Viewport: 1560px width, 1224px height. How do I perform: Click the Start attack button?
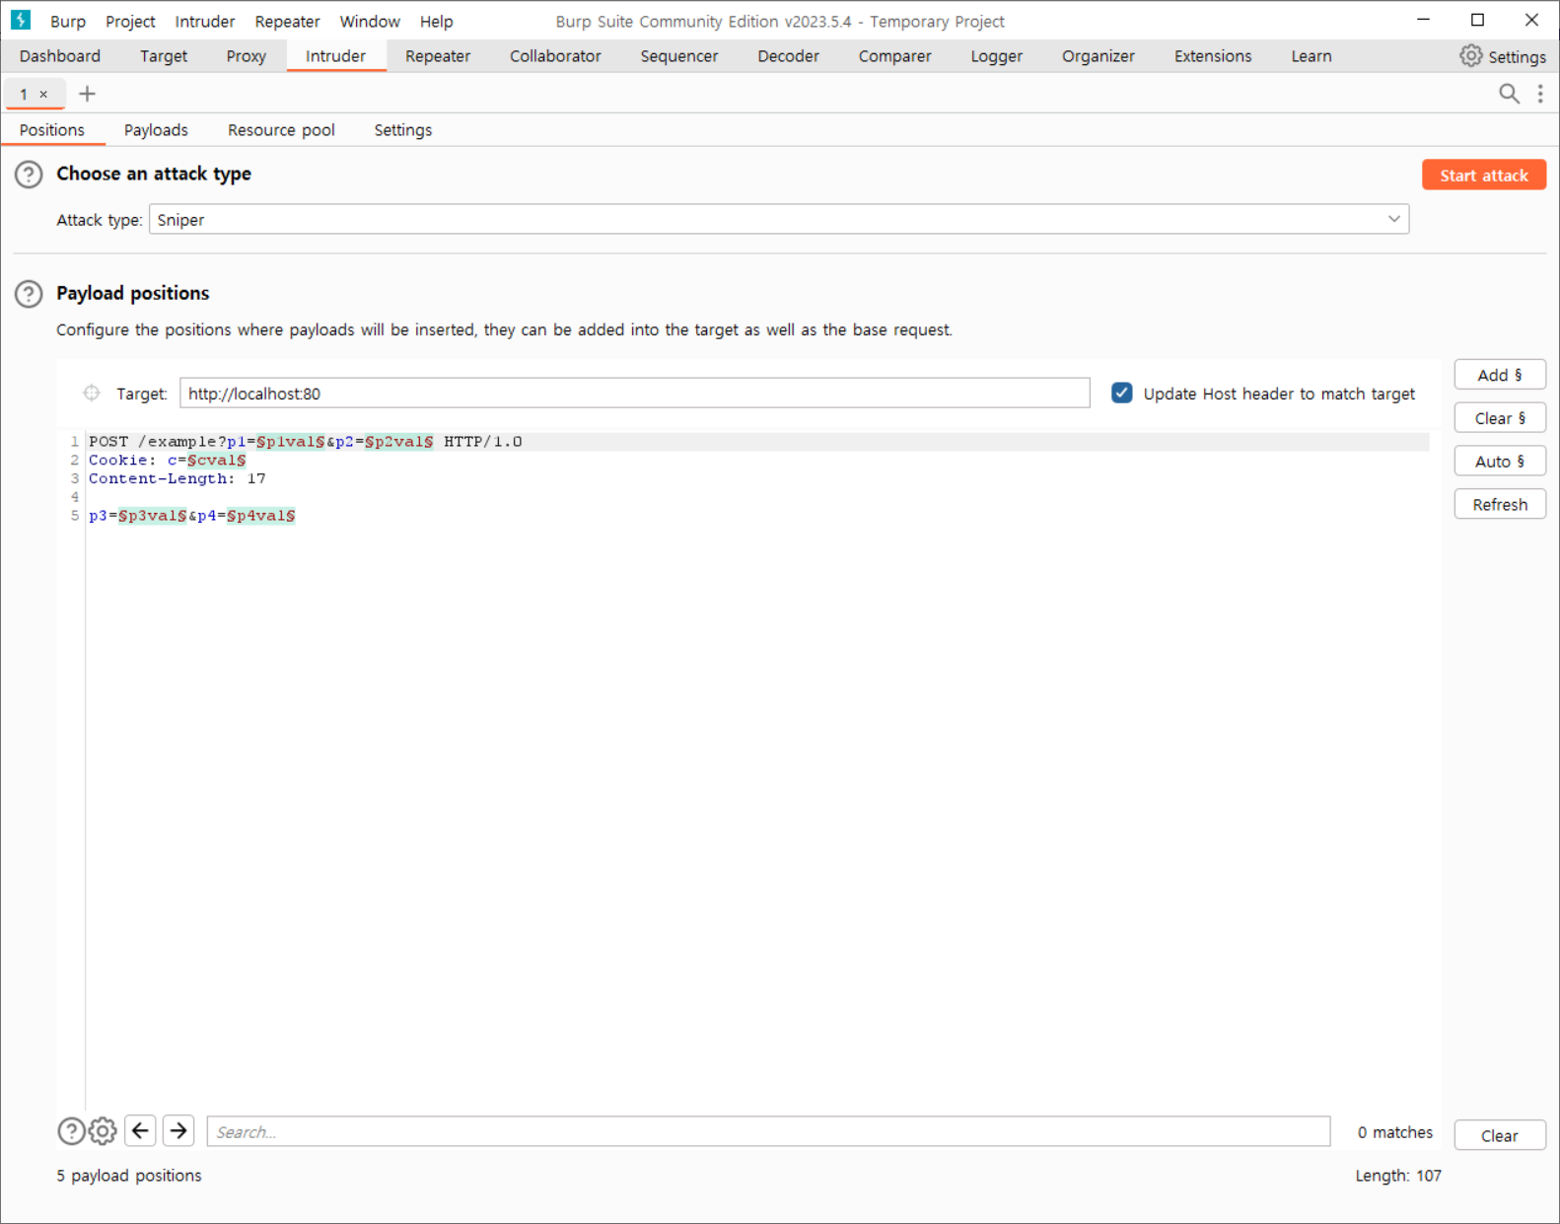(1483, 175)
